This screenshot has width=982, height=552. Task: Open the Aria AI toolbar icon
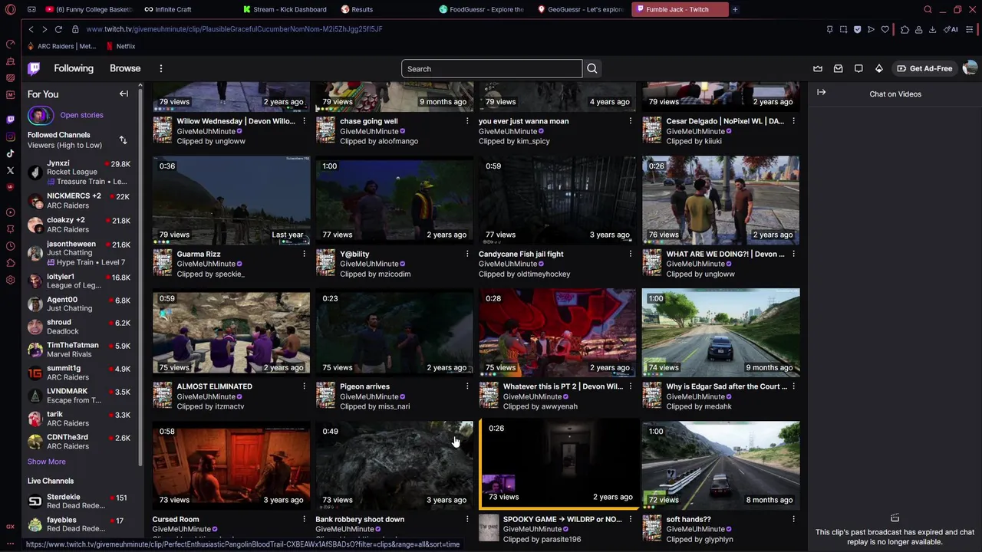click(x=951, y=29)
